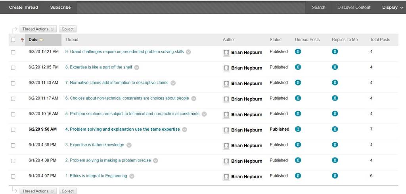Open Discover Content from top bar
The width and height of the screenshot is (406, 194).
coord(354,7)
